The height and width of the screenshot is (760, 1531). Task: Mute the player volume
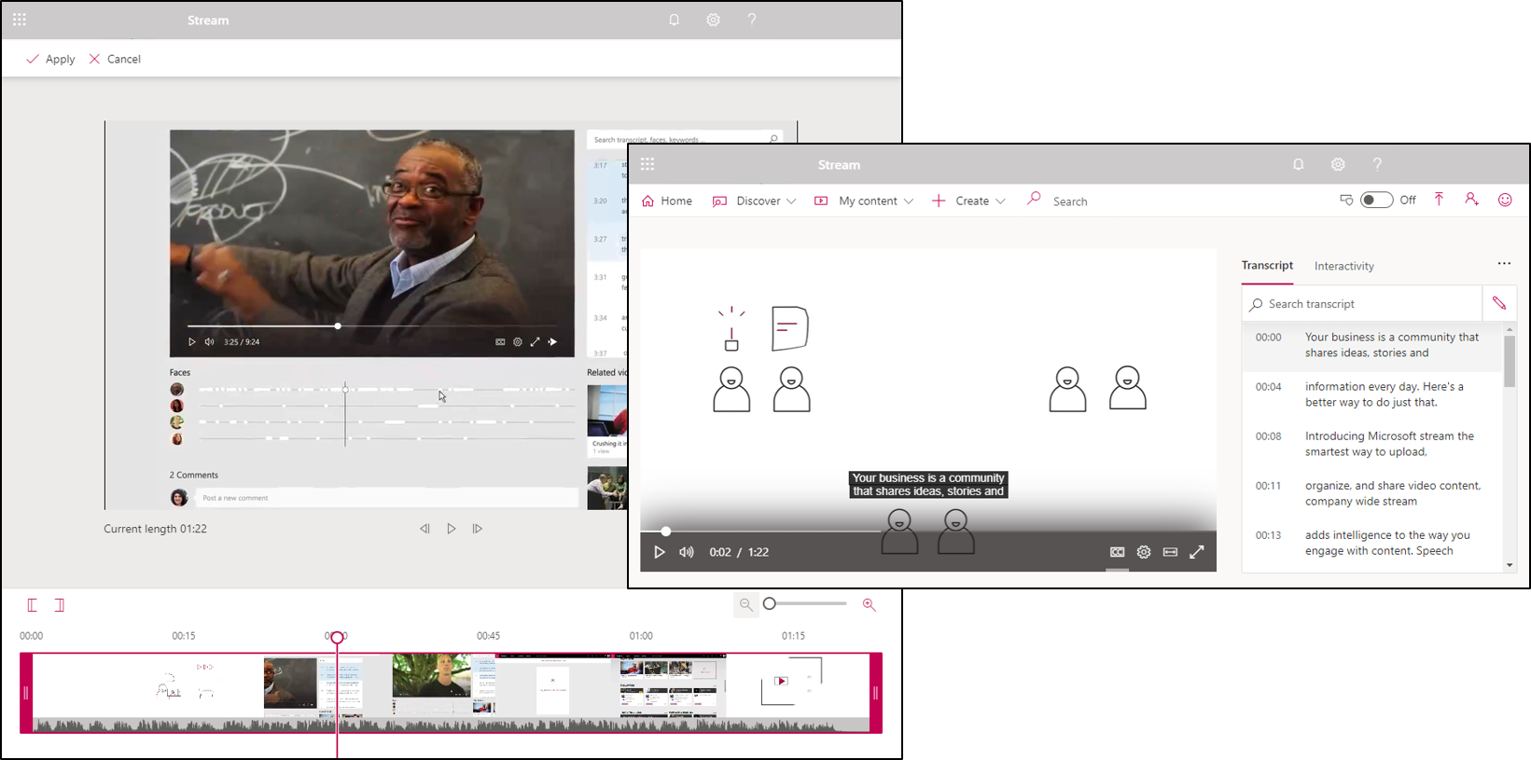[x=687, y=552]
